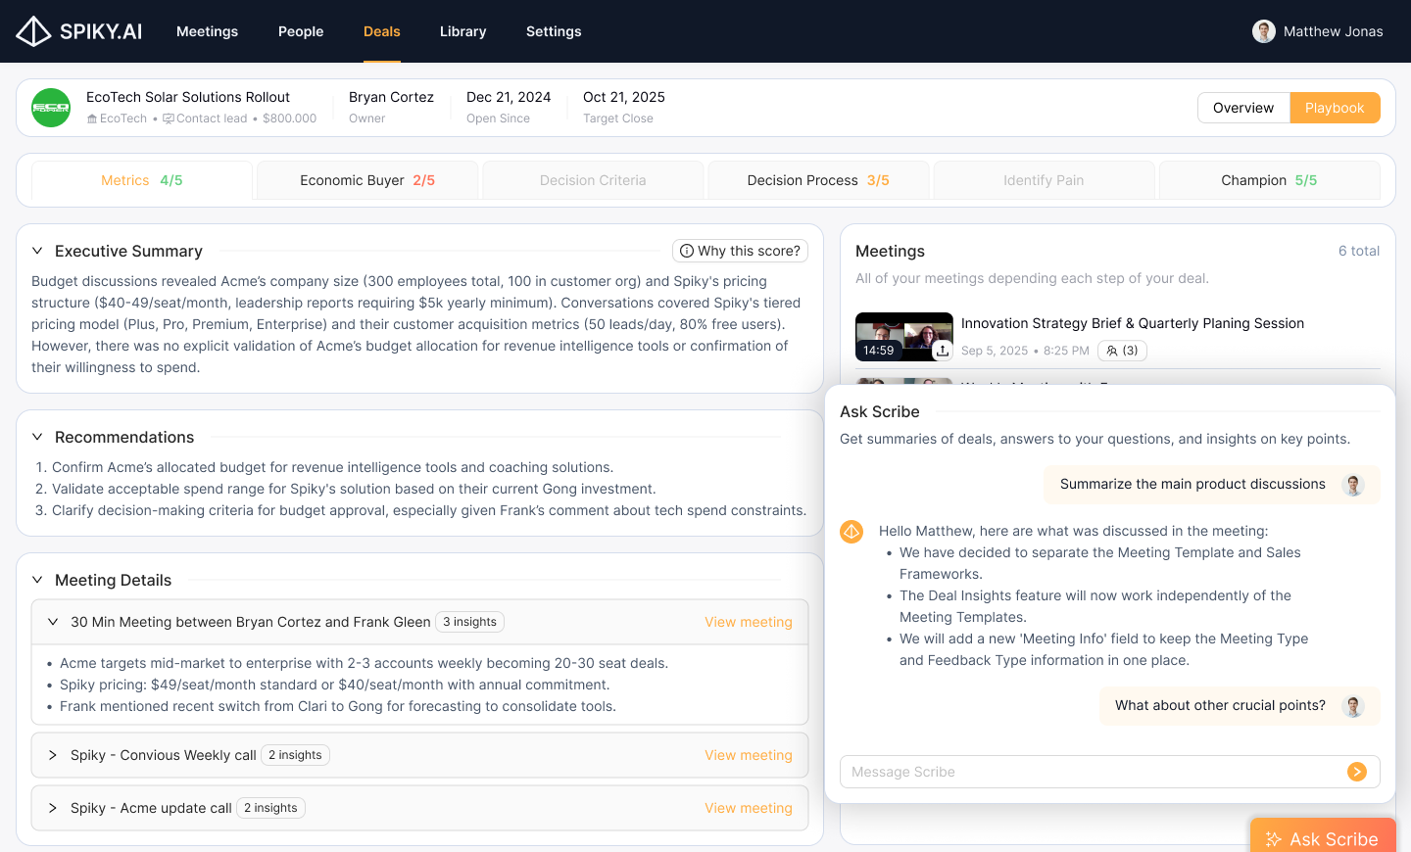The width and height of the screenshot is (1411, 852).
Task: Open the Meetings menu in navigation
Action: (x=207, y=31)
